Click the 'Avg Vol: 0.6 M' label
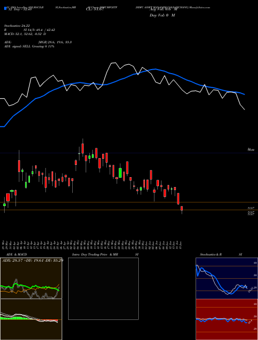The width and height of the screenshot is (258, 340). pyautogui.click(x=163, y=9)
